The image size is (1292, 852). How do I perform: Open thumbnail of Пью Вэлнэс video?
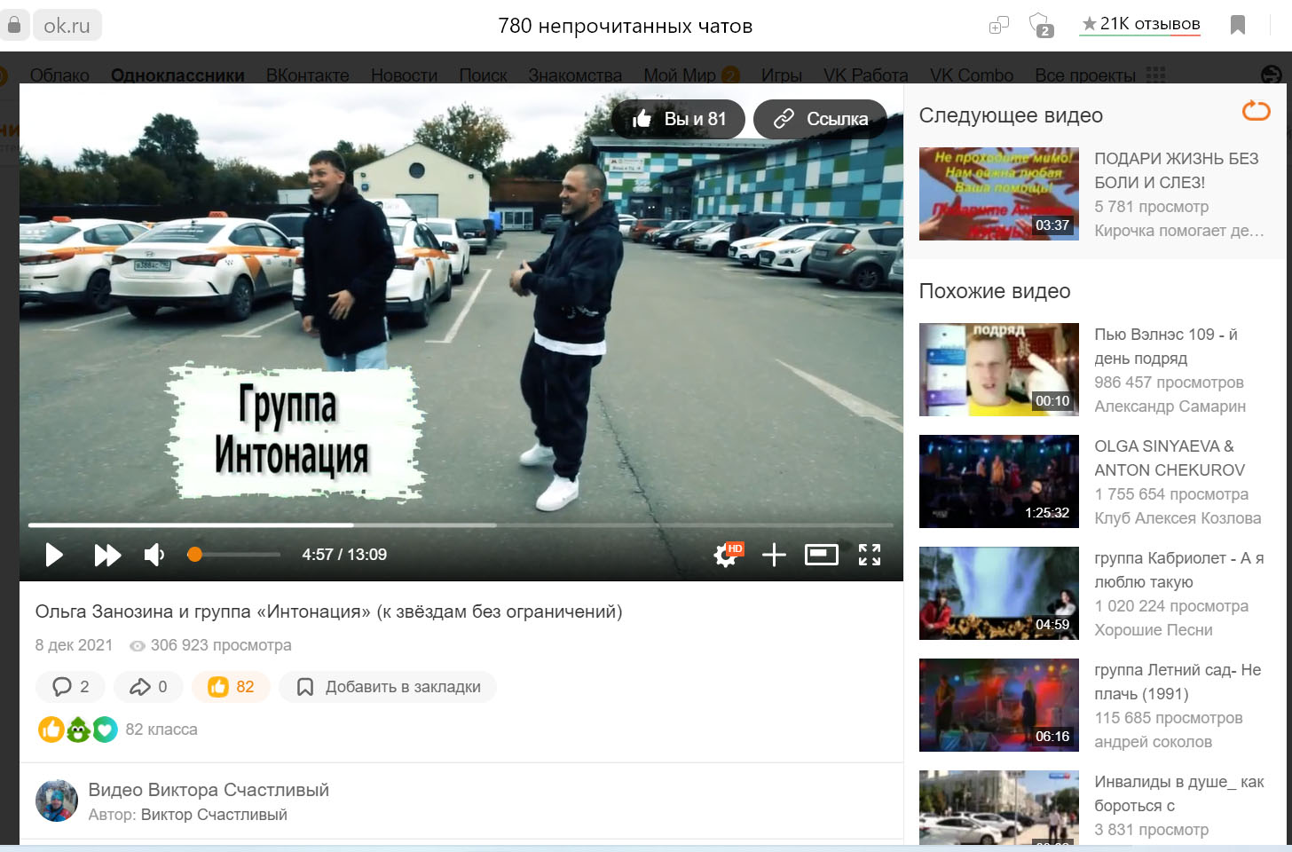coord(999,369)
